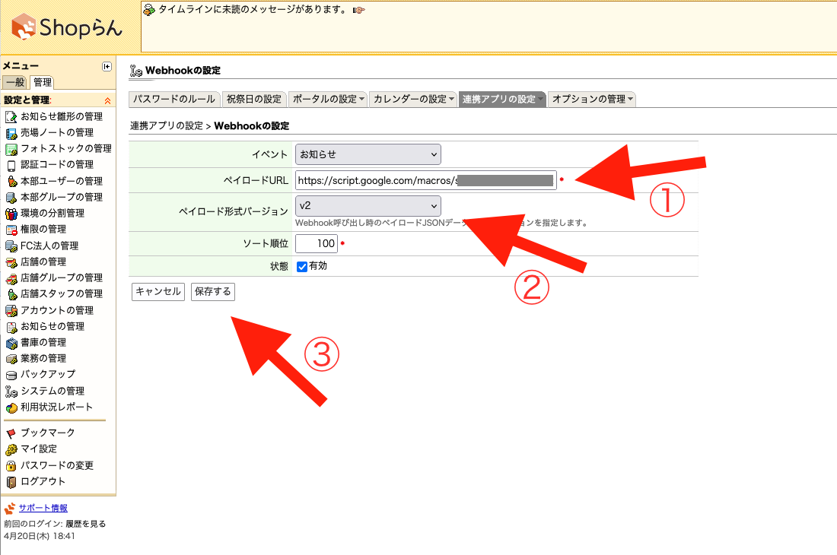Screen dimensions: 837x555
Task: Open the イベント dropdown showing お知らせ
Action: pyautogui.click(x=368, y=154)
